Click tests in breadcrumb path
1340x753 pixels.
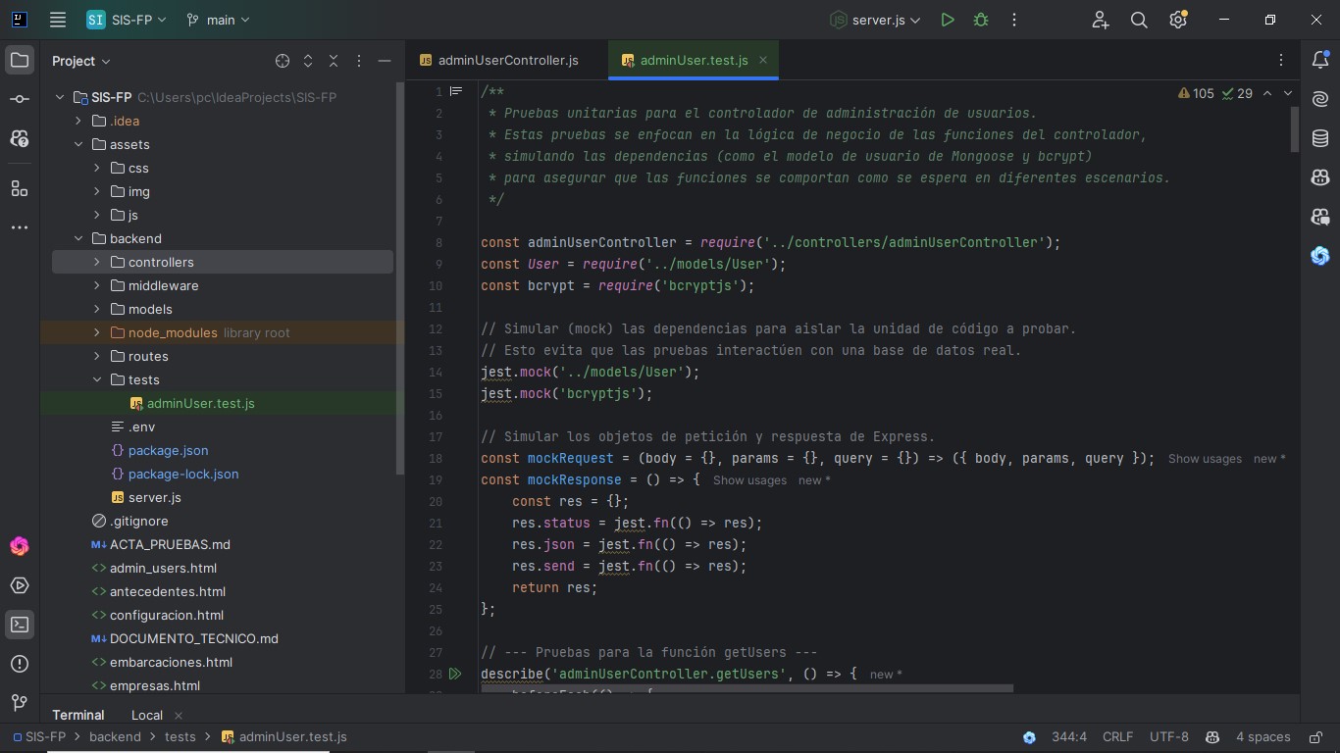coord(180,736)
